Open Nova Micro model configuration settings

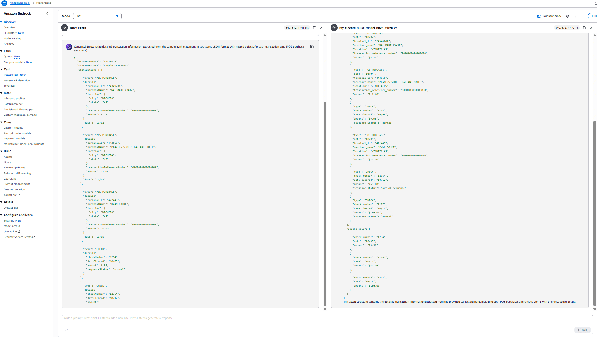[64, 28]
